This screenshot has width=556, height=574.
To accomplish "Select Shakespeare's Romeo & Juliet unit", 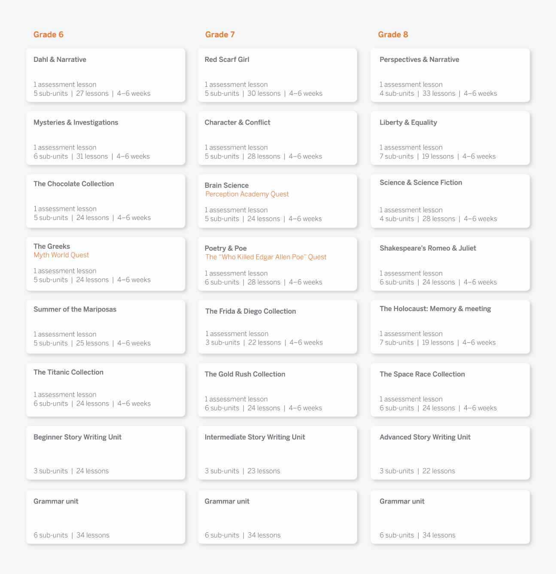I will [x=450, y=264].
